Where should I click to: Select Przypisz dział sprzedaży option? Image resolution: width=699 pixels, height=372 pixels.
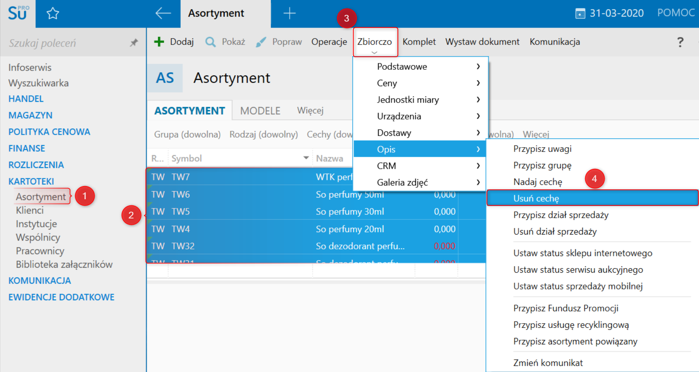pyautogui.click(x=561, y=215)
